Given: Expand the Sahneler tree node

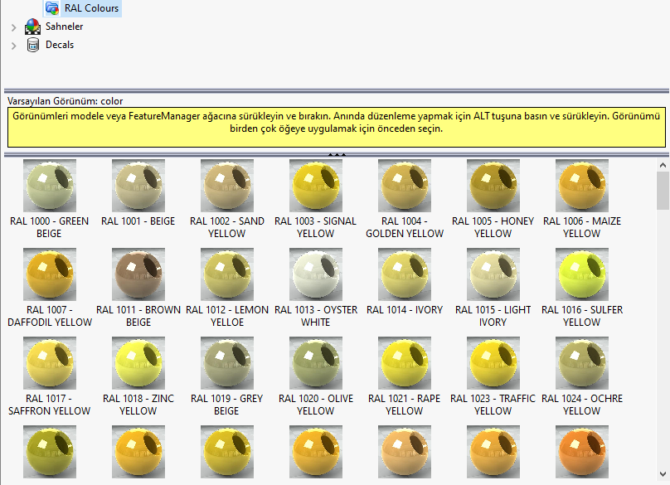Looking at the screenshot, I should [13, 27].
